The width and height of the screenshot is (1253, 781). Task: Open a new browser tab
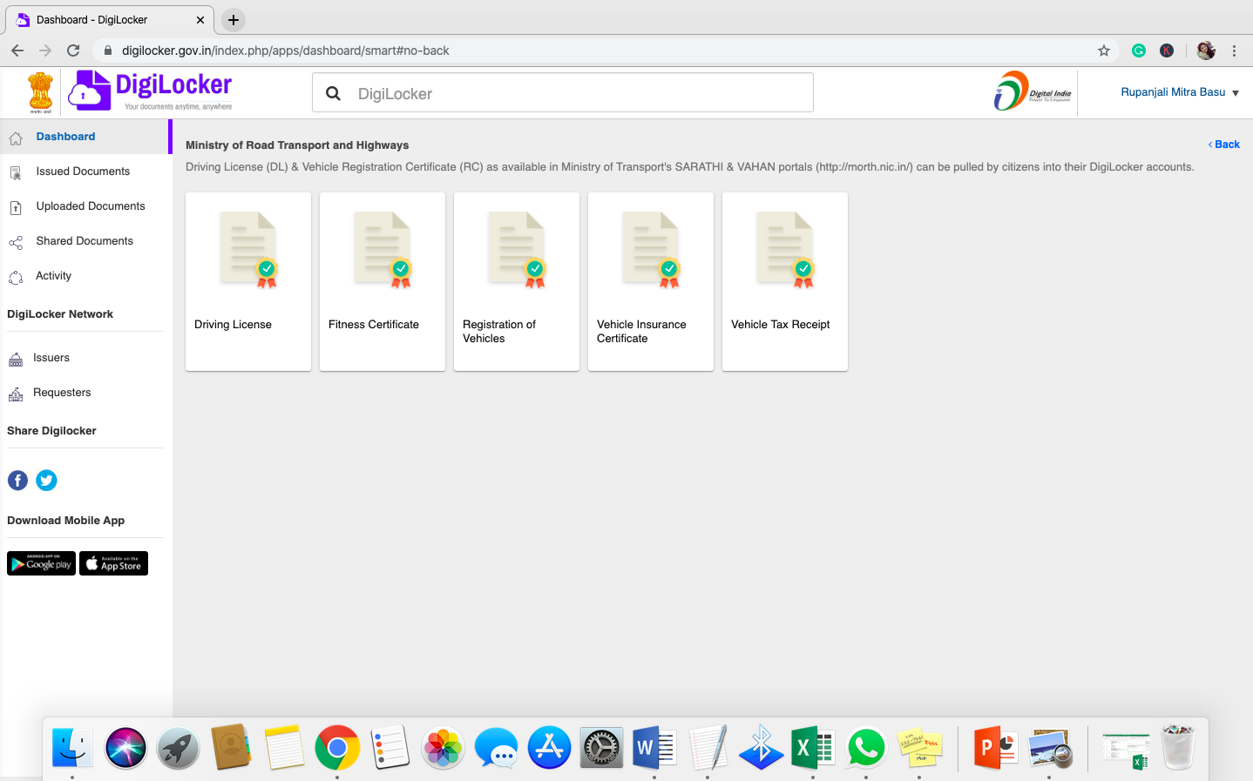click(x=234, y=20)
